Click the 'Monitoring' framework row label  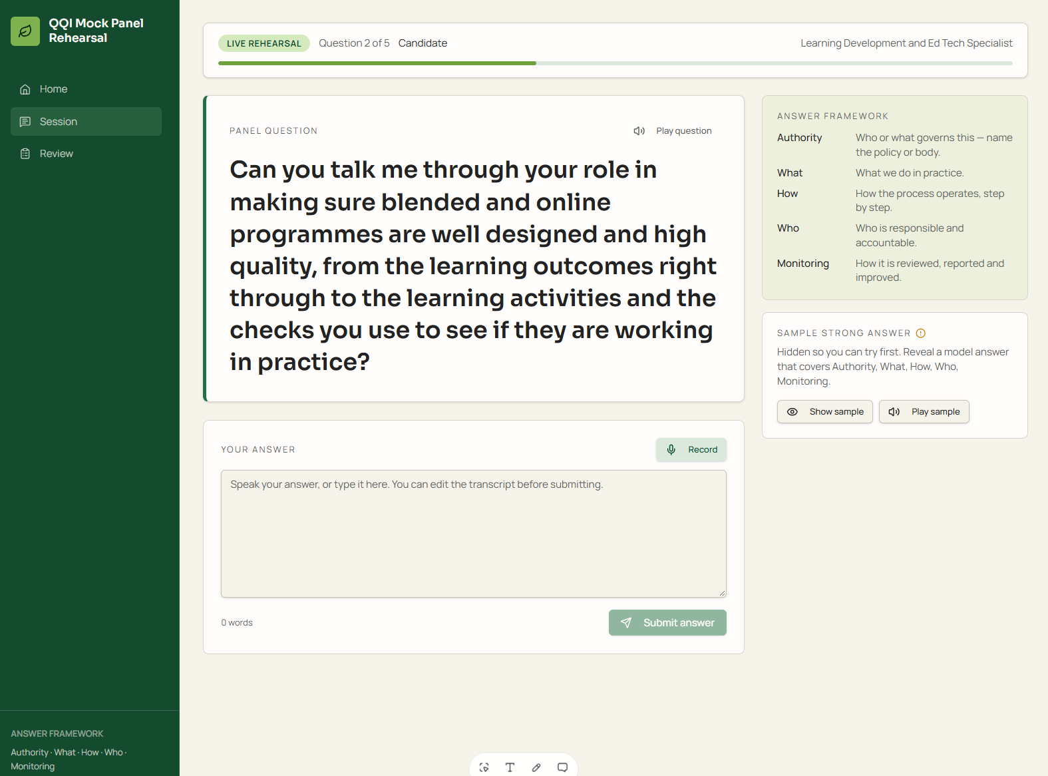[x=803, y=264]
